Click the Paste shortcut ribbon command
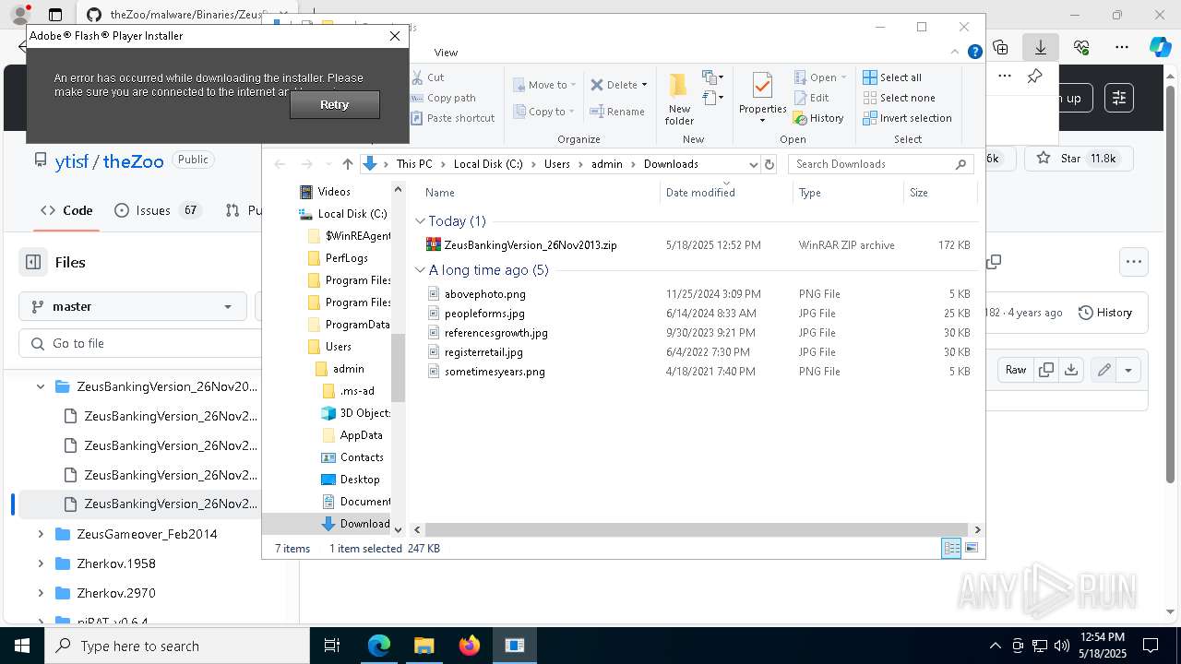 point(453,118)
